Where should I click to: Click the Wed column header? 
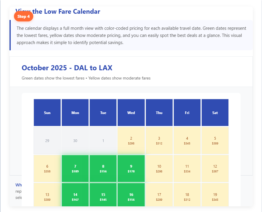click(131, 113)
